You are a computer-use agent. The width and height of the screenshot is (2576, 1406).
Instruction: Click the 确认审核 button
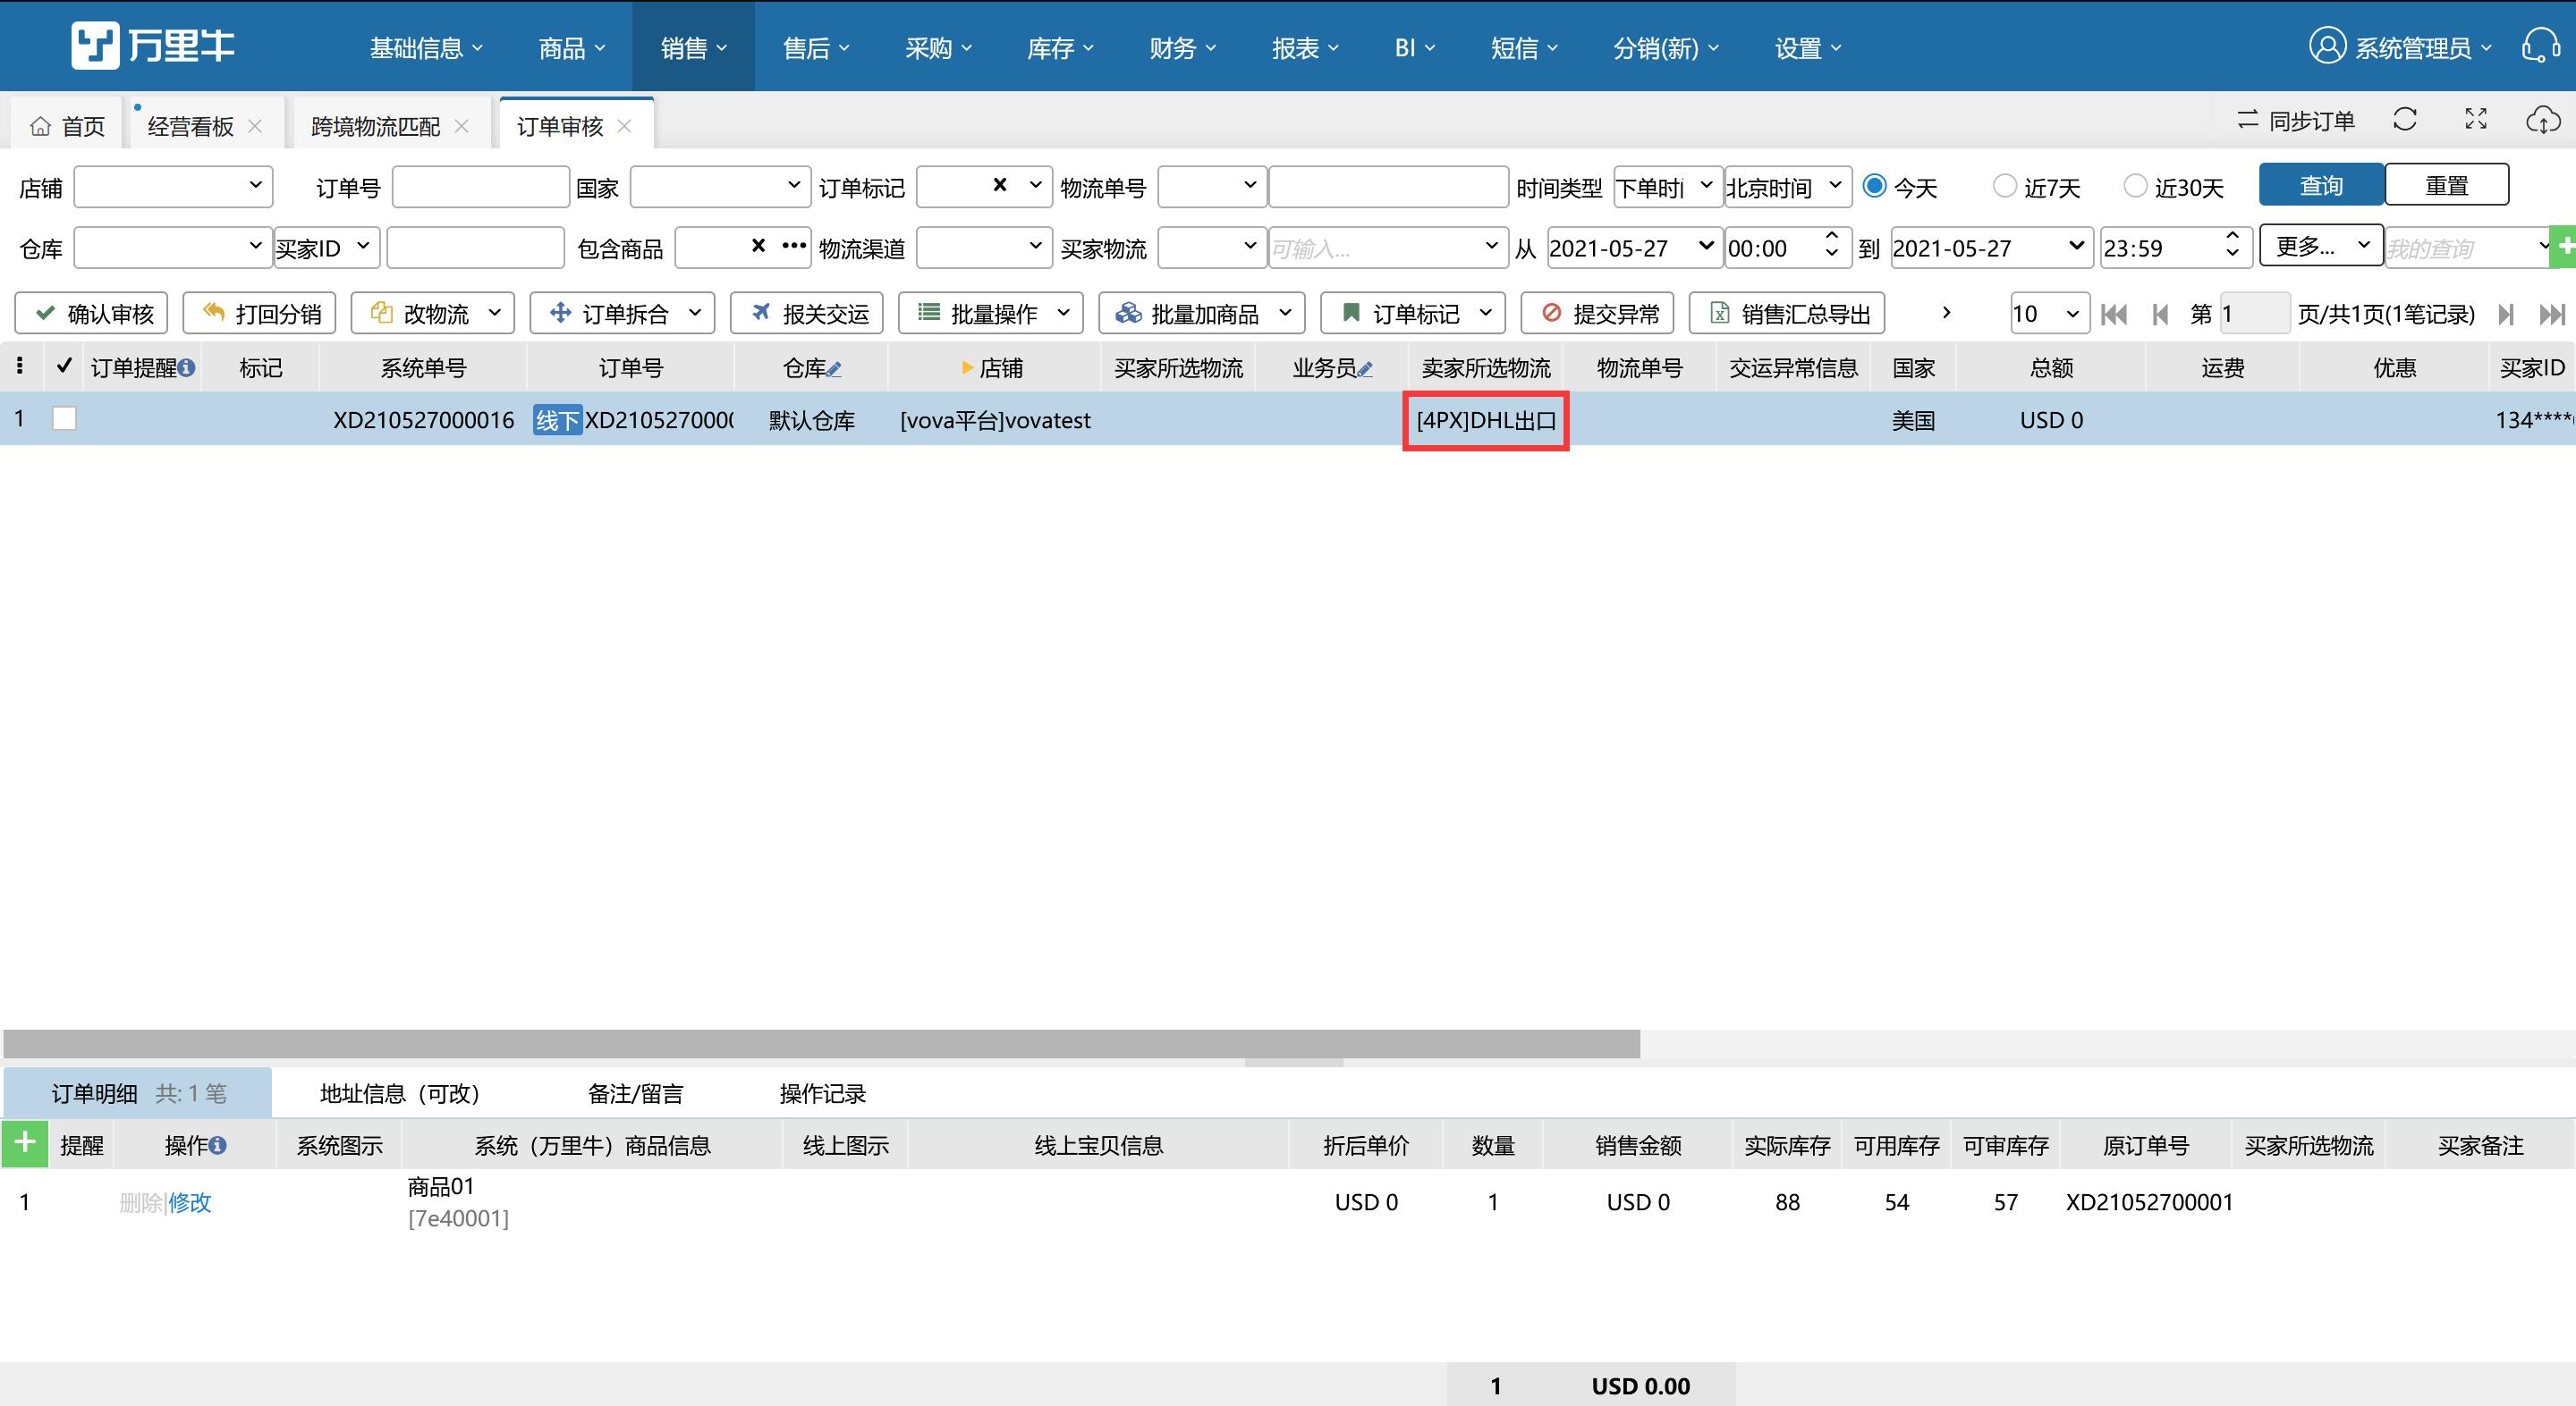[x=91, y=314]
